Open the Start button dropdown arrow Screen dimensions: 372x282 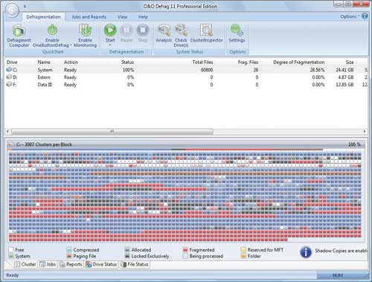(x=110, y=45)
